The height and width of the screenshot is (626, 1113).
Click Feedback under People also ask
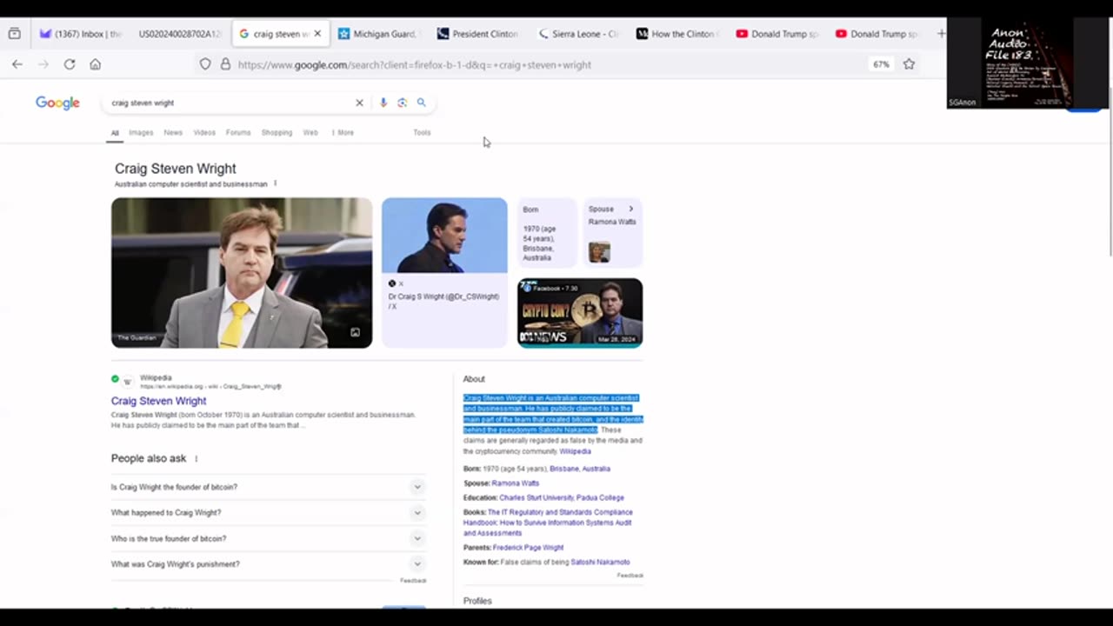tap(413, 581)
